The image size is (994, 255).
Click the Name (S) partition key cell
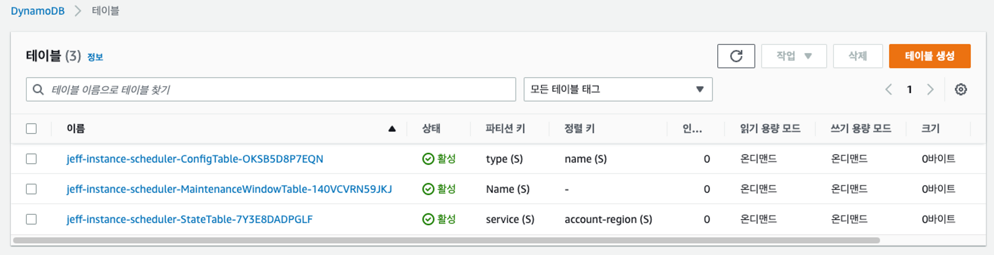(508, 189)
